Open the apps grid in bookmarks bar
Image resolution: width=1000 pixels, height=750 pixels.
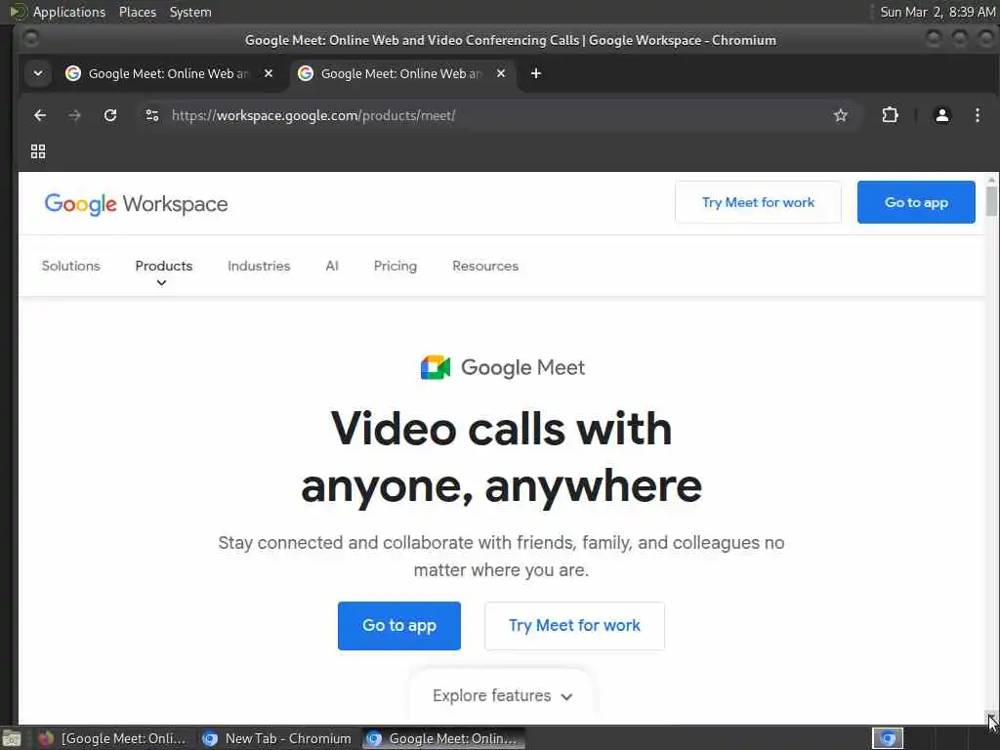38,151
